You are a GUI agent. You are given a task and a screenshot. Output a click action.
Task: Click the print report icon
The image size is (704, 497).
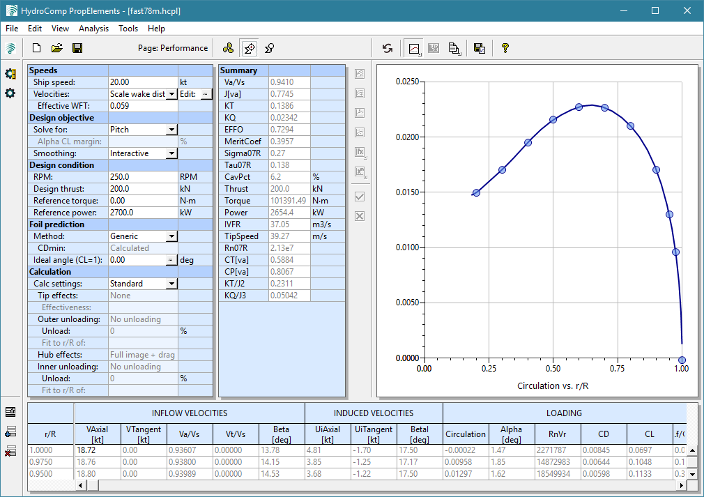[454, 48]
